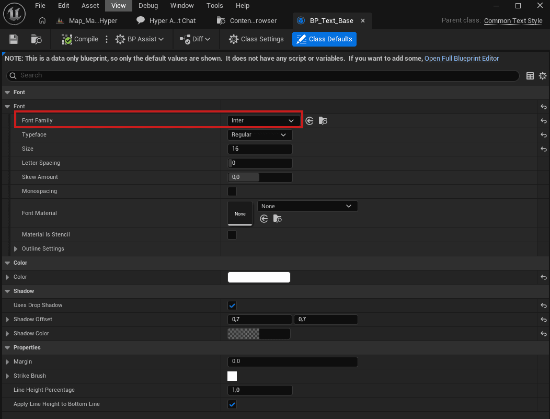550x419 pixels.
Task: Switch to Hyper A...t Chat tab
Action: point(167,21)
